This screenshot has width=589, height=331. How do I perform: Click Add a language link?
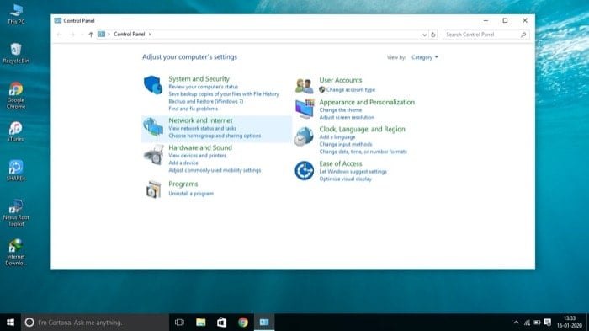pos(337,137)
